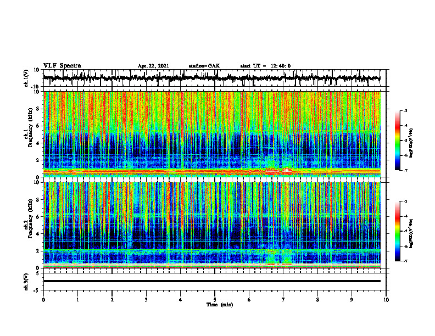
Task: Click the "Time (min)" axis title
Action: coord(220,305)
